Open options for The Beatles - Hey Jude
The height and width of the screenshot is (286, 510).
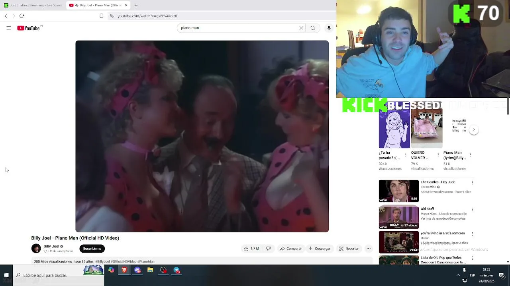[473, 183]
